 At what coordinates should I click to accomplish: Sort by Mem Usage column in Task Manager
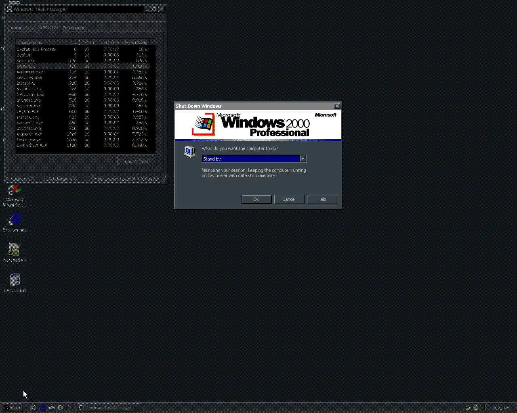(x=135, y=42)
